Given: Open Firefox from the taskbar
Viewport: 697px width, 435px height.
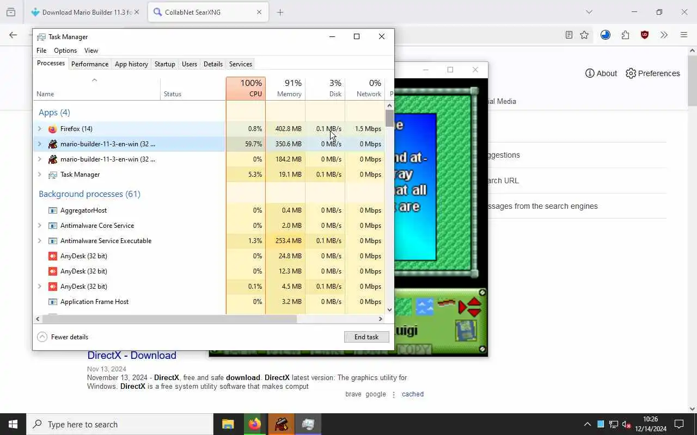Looking at the screenshot, I should click(255, 424).
